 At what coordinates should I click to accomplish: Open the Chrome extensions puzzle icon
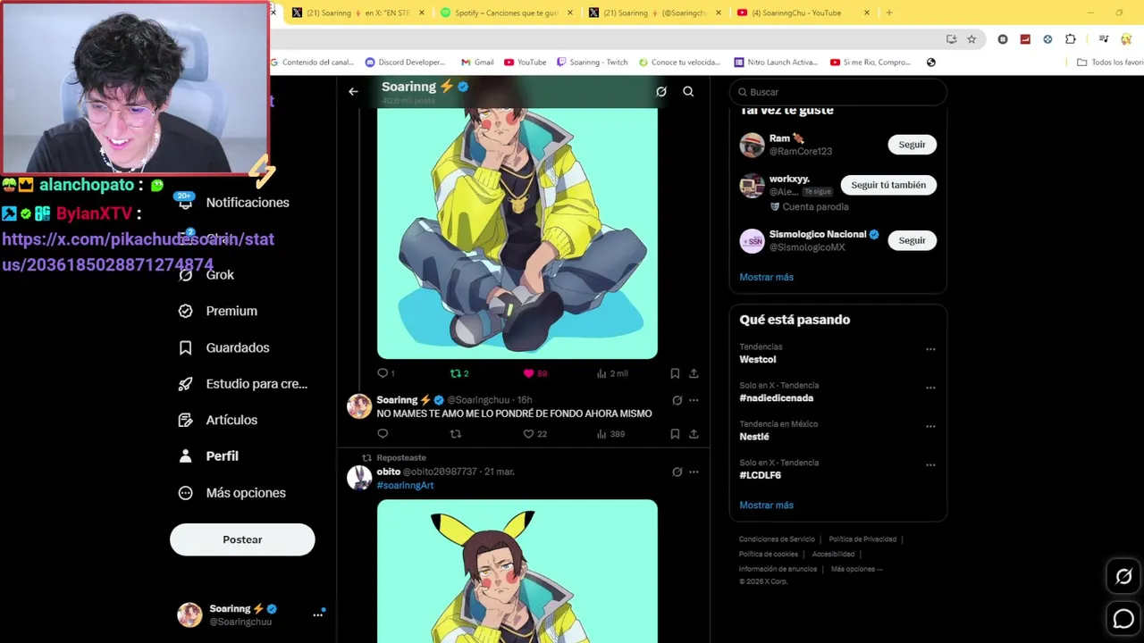(1071, 39)
